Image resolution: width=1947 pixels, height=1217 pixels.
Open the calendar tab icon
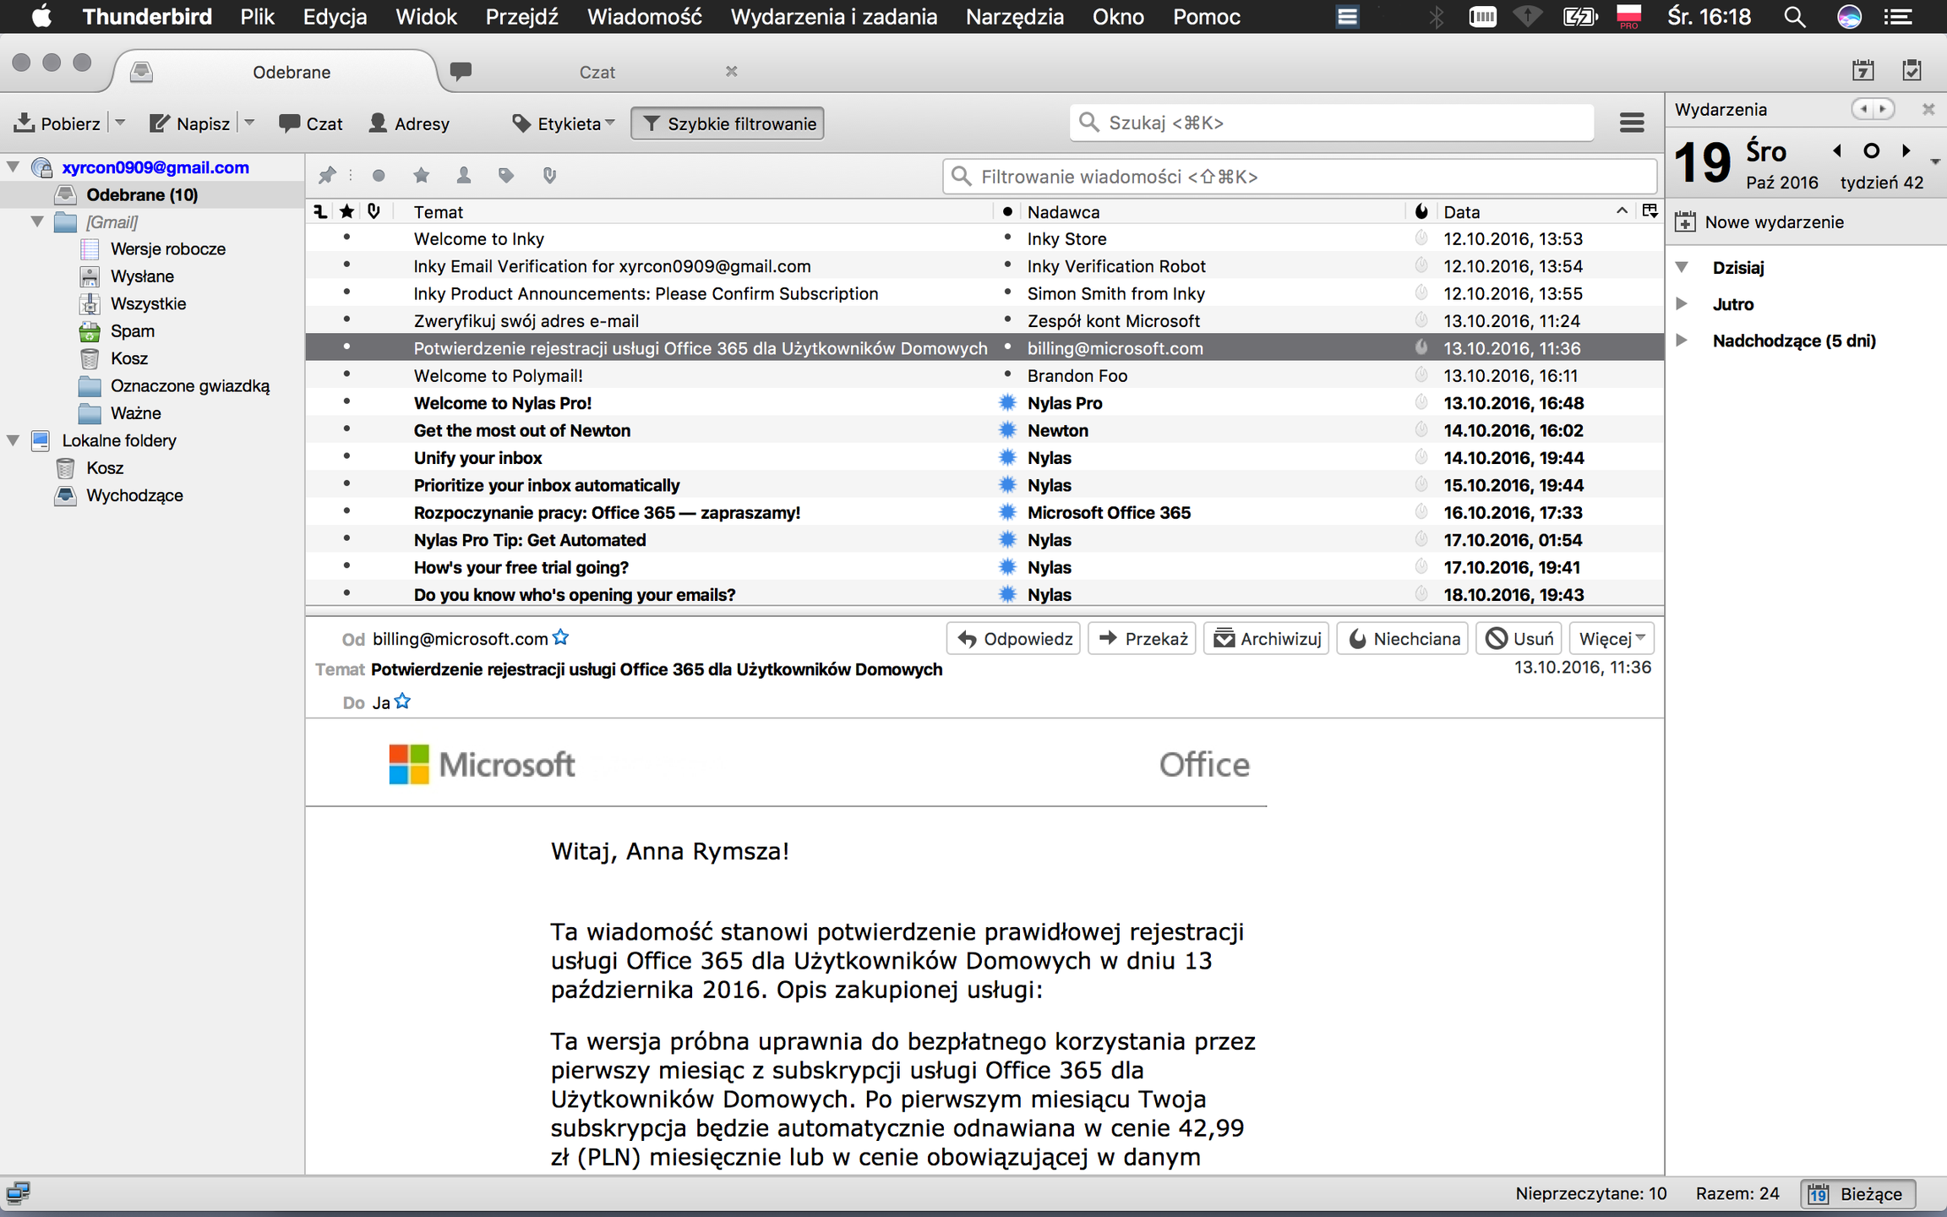[x=1862, y=71]
